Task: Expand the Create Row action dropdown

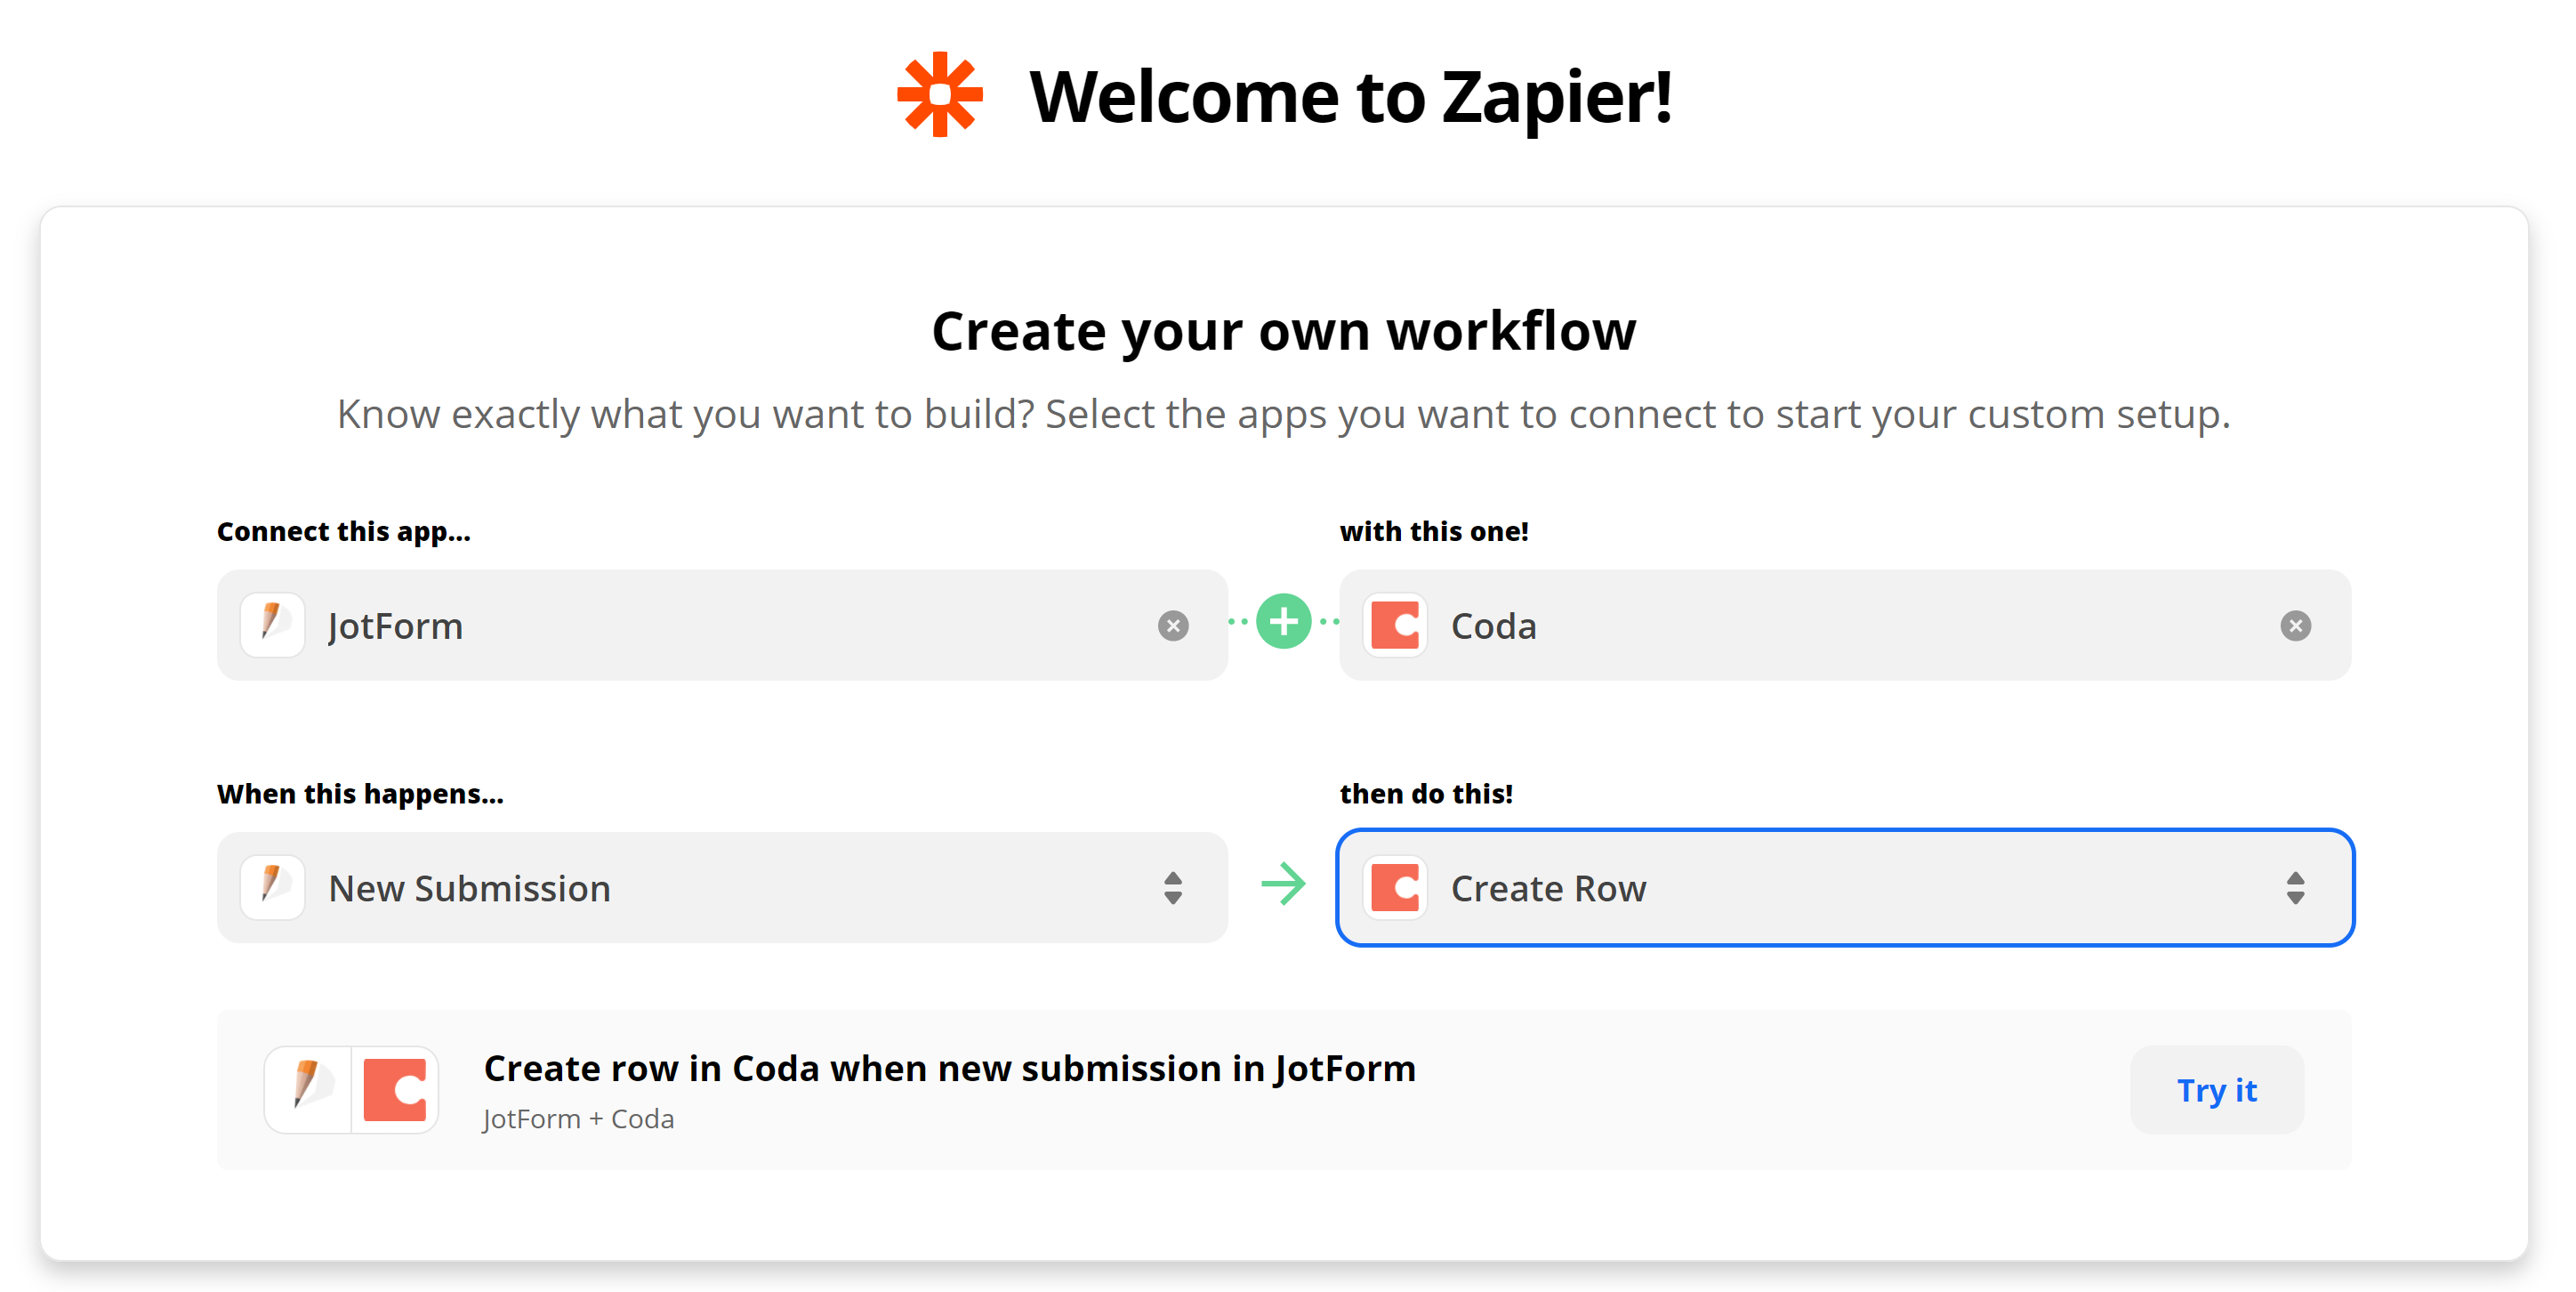Action: point(1843,887)
